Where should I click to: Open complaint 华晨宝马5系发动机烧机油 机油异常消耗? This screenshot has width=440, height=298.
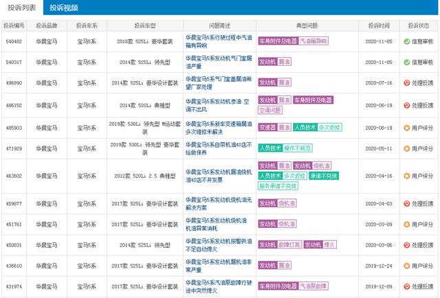[x=216, y=225]
